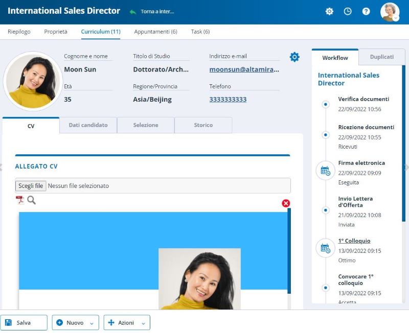Select the Storico tab

point(204,125)
